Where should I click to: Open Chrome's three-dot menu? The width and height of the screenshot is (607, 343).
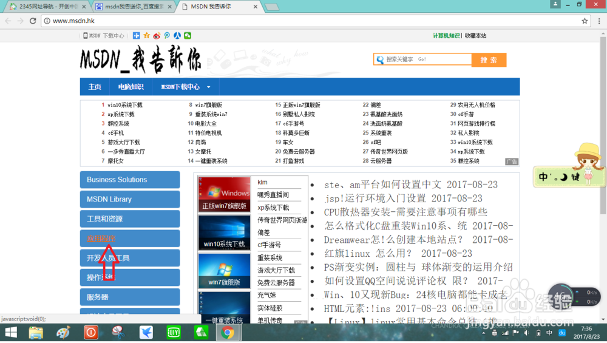coord(599,21)
